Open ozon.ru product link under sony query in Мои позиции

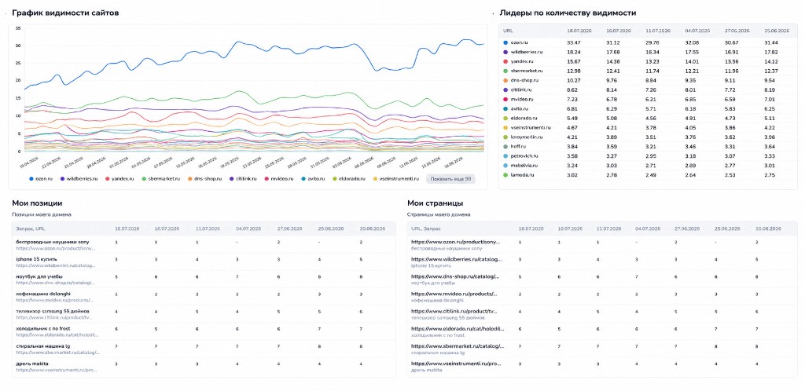(56, 248)
